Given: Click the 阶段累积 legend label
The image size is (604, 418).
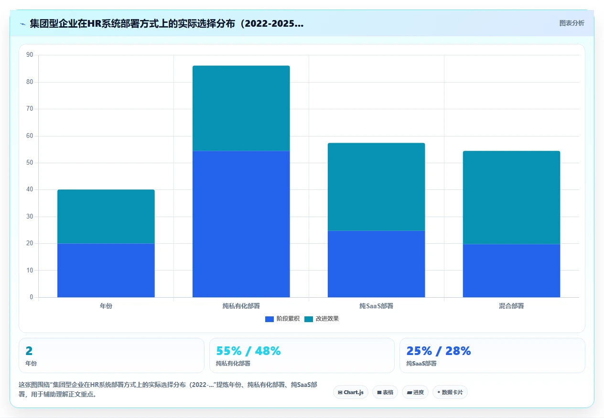Looking at the screenshot, I should pos(288,319).
